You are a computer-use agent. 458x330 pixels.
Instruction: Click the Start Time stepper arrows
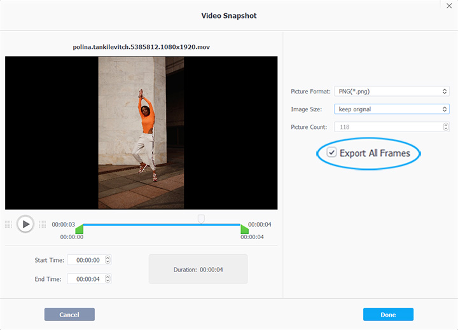click(108, 260)
